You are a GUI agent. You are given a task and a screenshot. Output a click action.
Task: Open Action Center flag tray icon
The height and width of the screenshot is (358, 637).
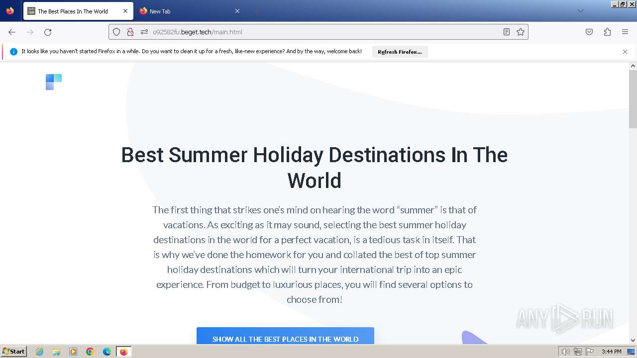click(589, 352)
